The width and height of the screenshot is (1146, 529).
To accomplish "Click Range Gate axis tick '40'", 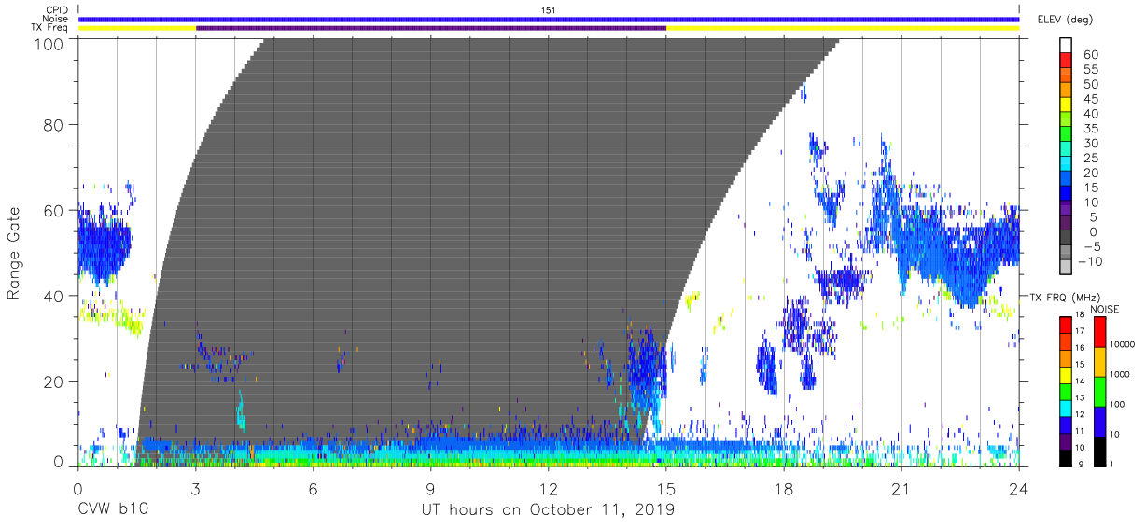I will pyautogui.click(x=52, y=296).
